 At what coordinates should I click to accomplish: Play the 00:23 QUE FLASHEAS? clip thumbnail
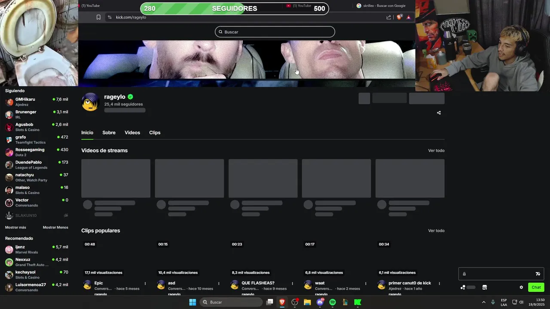point(263,258)
